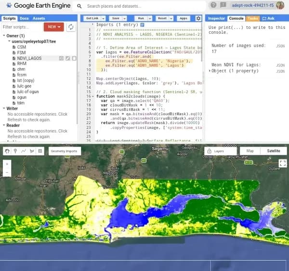Click JSON link for Mean NDVI heading
Viewport: 289px width, 271px height.
click(280, 65)
